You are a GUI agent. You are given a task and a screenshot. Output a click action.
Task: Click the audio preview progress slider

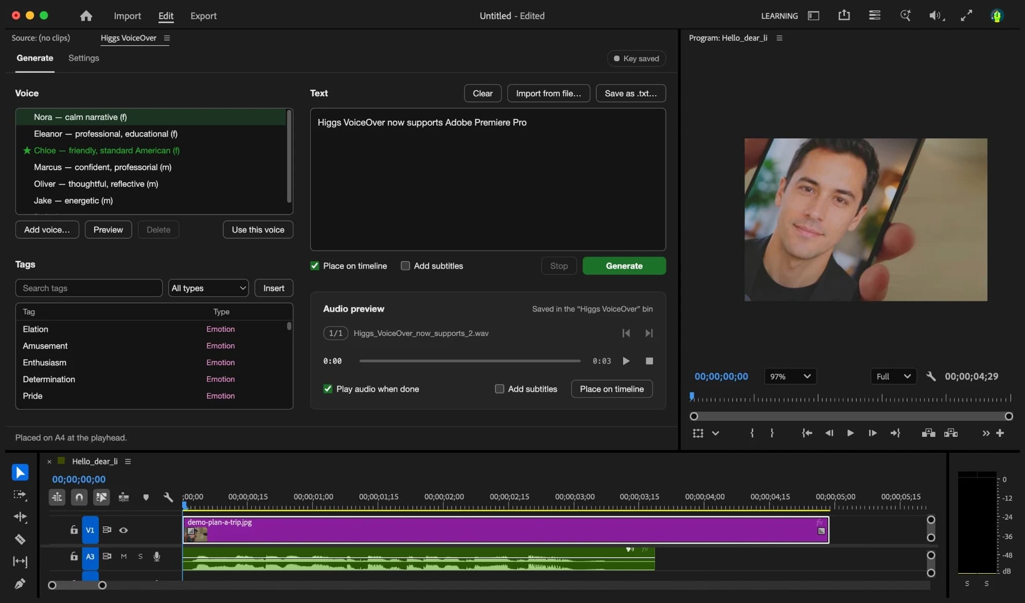coord(470,361)
